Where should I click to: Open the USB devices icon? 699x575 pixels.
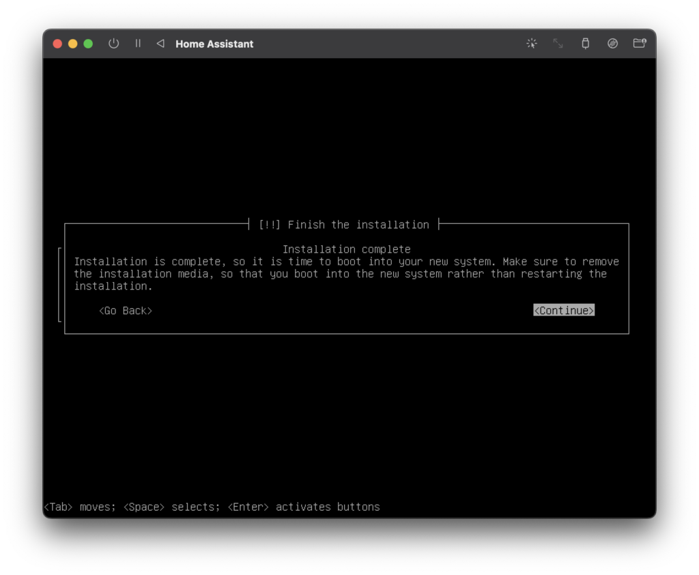point(585,43)
